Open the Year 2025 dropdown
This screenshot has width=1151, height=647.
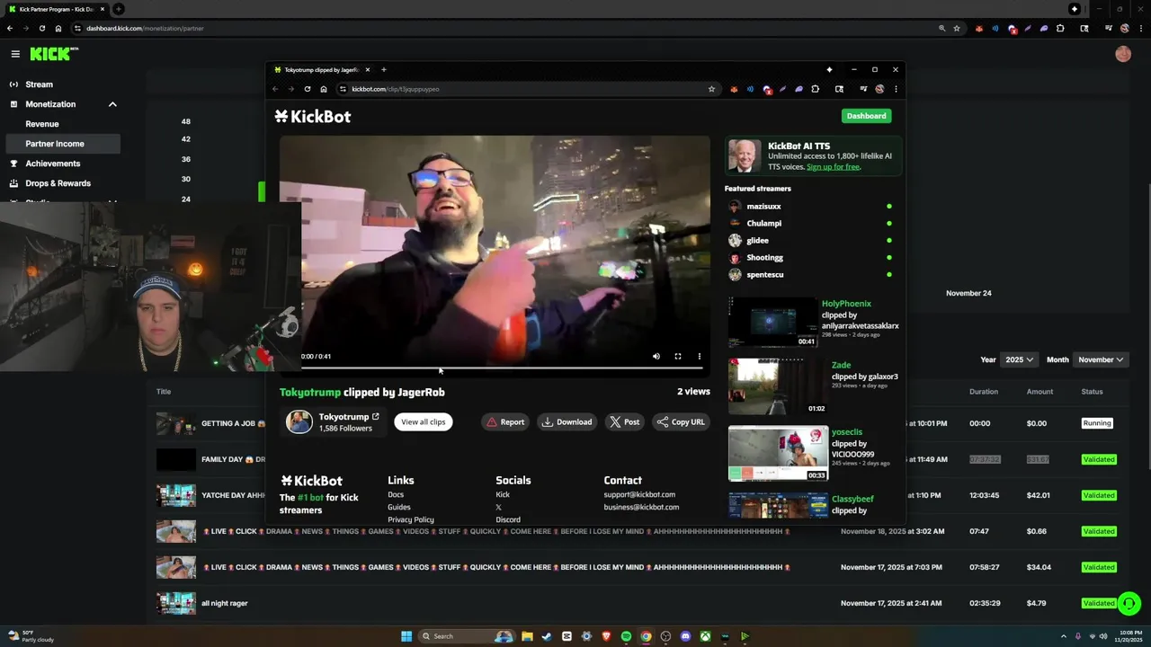click(x=1020, y=359)
